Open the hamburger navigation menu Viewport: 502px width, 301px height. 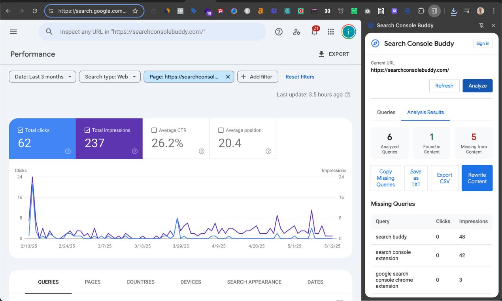13,32
